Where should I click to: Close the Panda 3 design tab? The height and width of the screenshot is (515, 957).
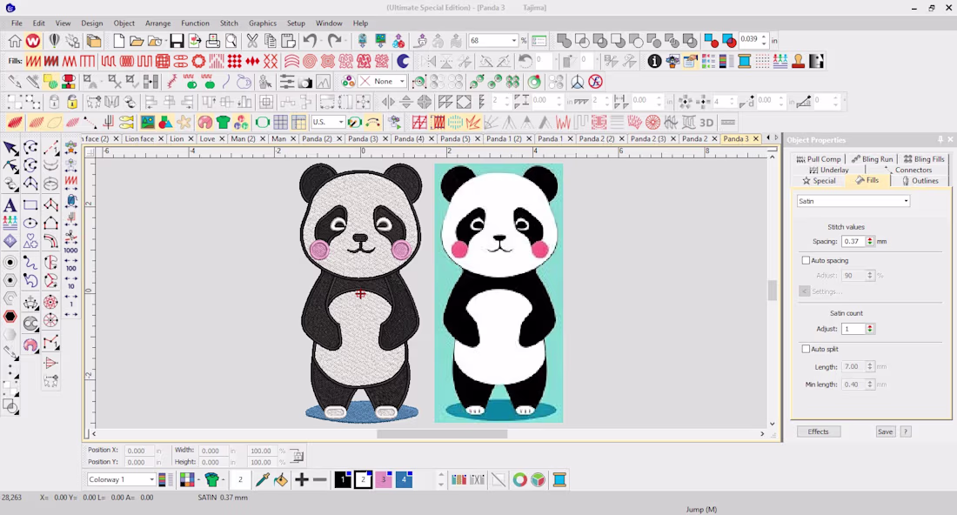click(x=755, y=139)
